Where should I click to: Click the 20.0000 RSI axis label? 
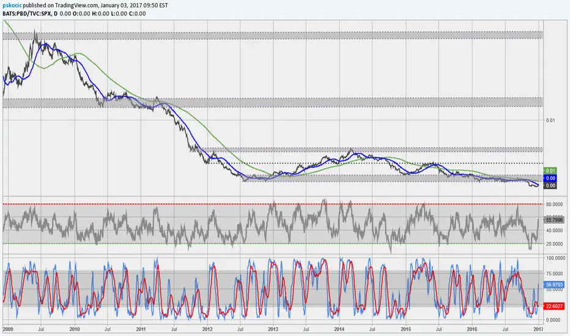(554, 244)
